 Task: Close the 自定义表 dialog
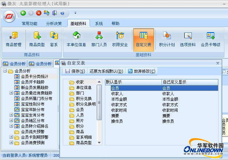click(x=218, y=63)
